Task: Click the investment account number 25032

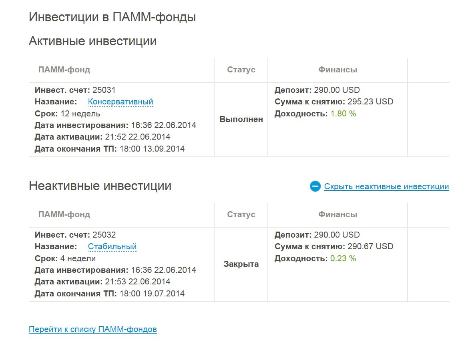Action: click(x=104, y=235)
